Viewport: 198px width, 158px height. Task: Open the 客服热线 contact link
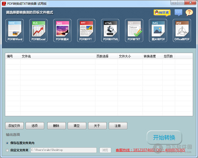click(150, 150)
